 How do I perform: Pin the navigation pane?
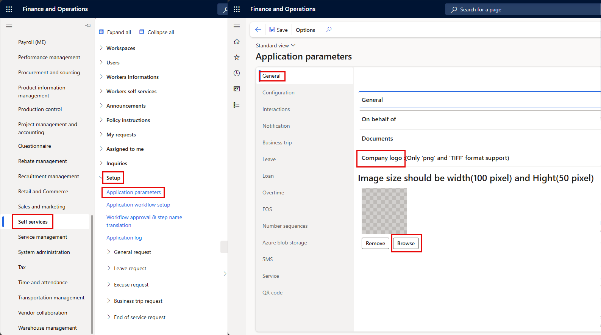tap(88, 26)
